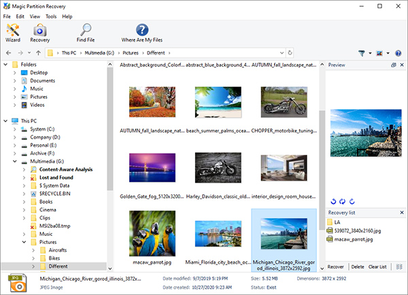The image size is (408, 295).
Task: Click Where Are My Files help icon
Action: click(x=142, y=32)
